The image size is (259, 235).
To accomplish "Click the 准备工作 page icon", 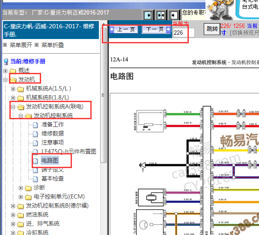I will click(36, 125).
